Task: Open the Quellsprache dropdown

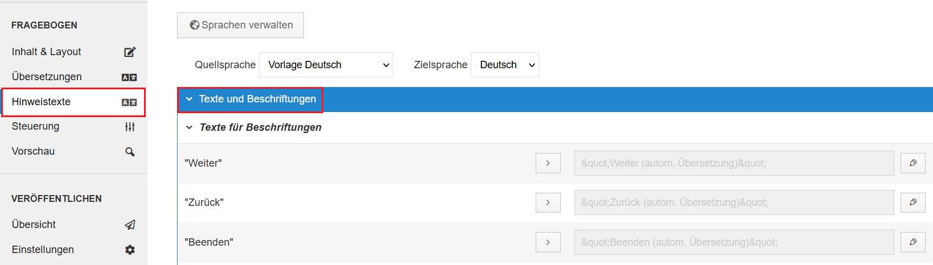Action: coord(326,65)
